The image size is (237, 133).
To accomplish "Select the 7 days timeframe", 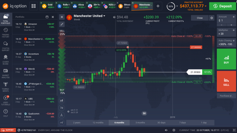I will pos(182,123).
